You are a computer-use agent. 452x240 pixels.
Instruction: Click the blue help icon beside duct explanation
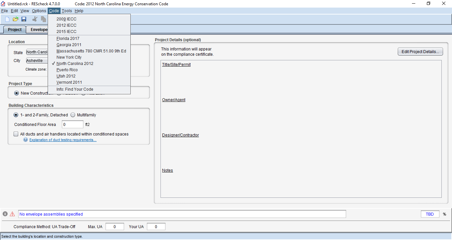(x=25, y=140)
